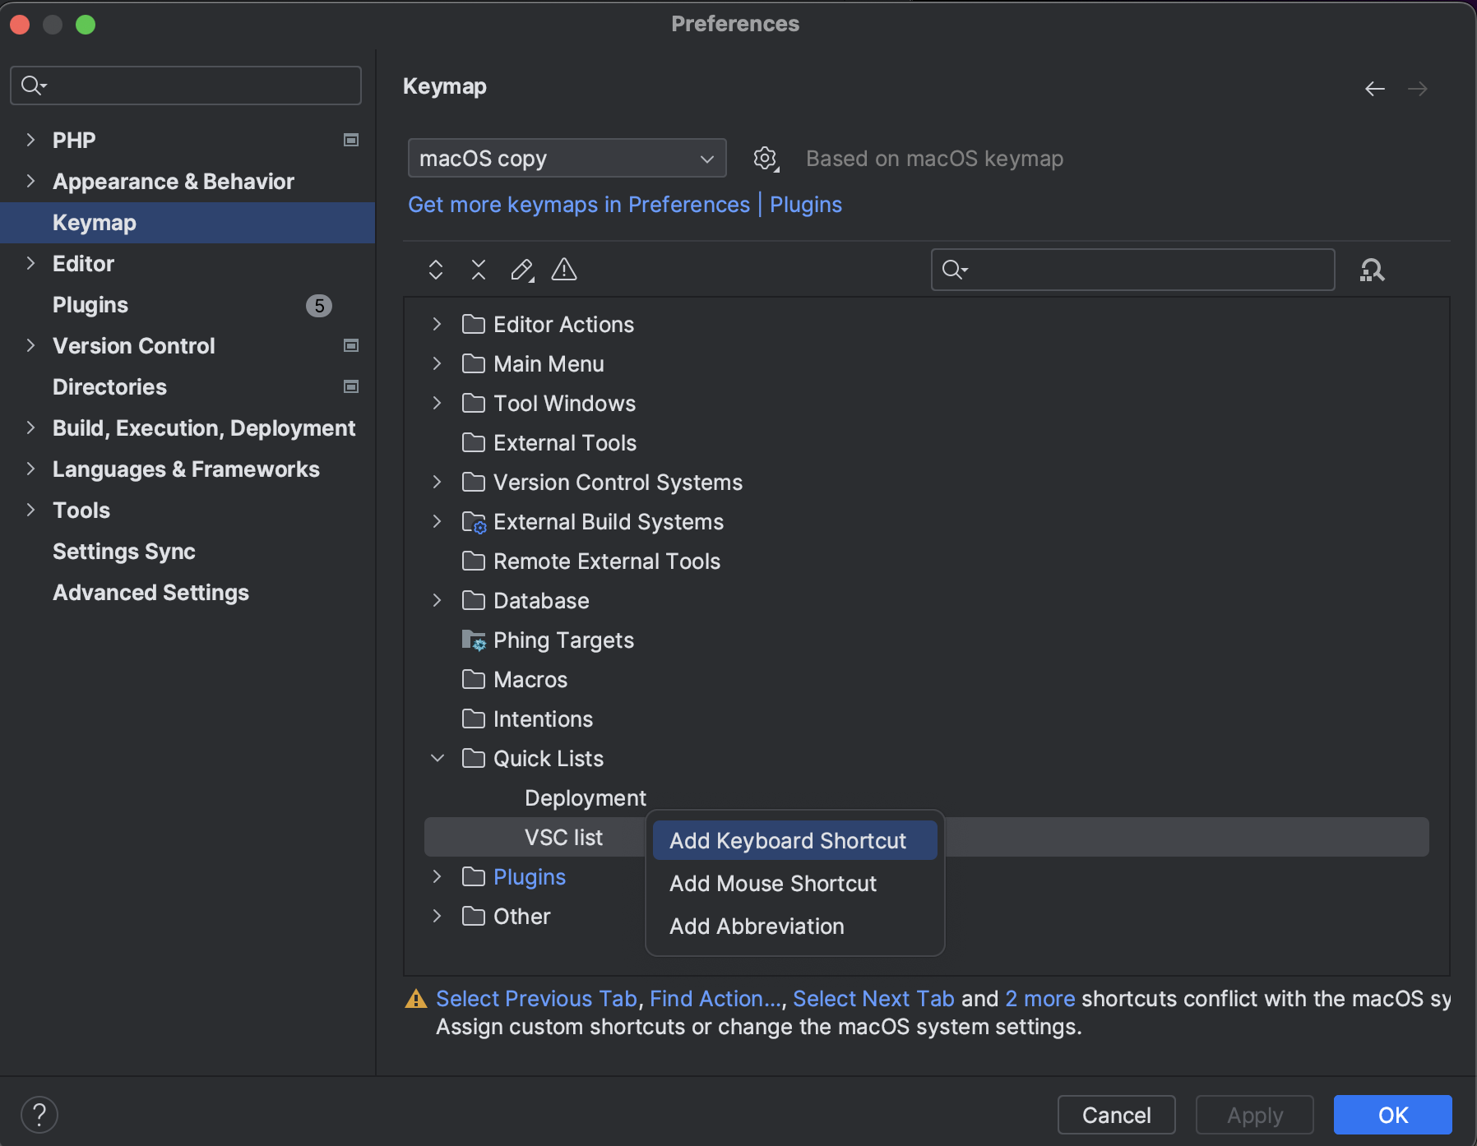
Task: Click the back navigation arrow
Action: tap(1375, 89)
